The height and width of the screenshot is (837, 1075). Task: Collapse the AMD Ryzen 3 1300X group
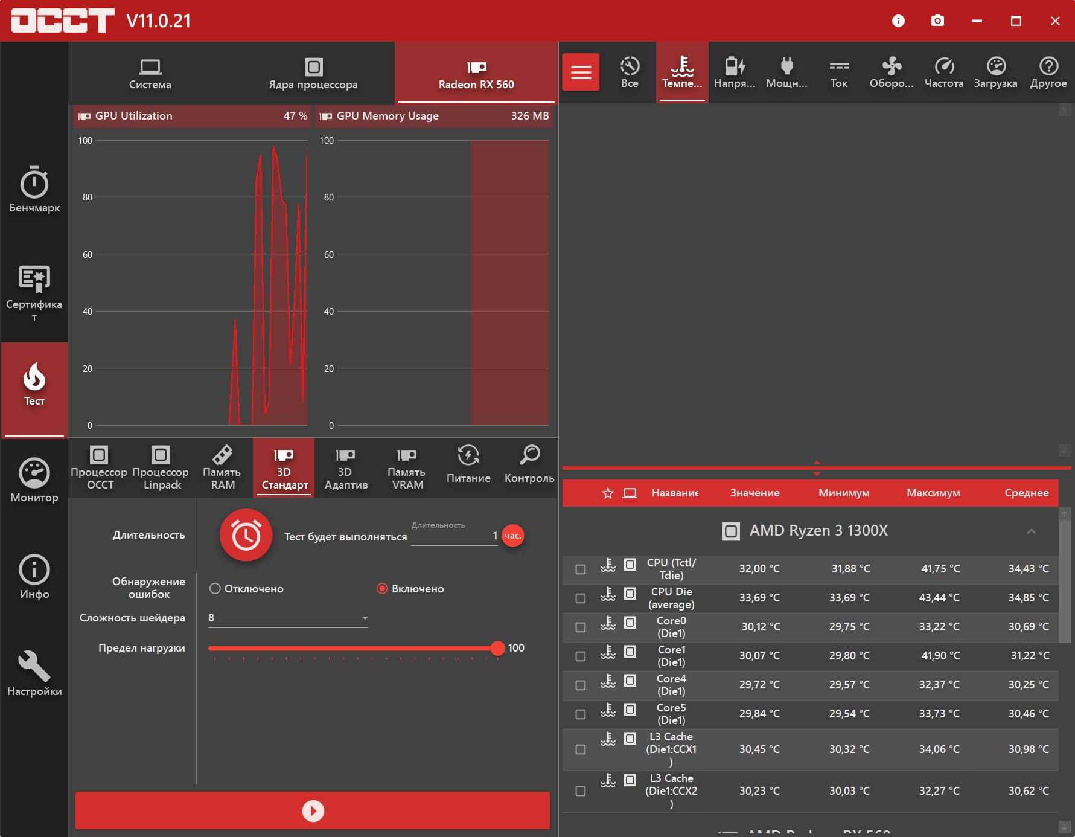coord(1032,531)
